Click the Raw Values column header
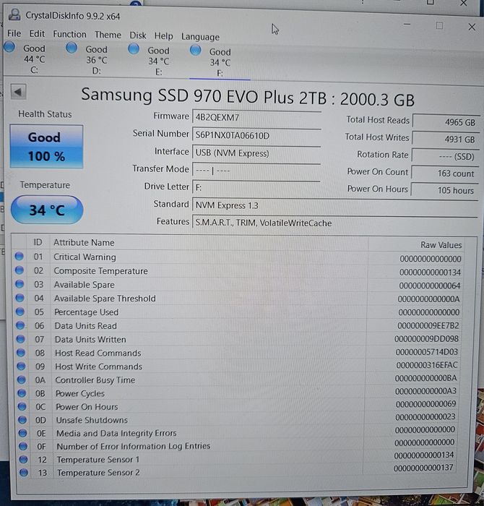 point(441,245)
